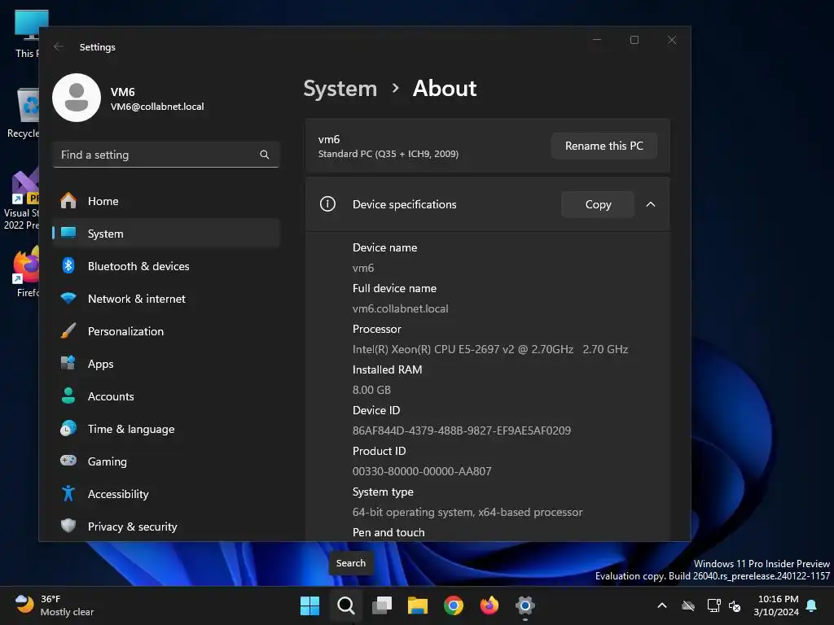The height and width of the screenshot is (625, 834).
Task: Click the OneDrive cloud tray icon
Action: click(688, 605)
